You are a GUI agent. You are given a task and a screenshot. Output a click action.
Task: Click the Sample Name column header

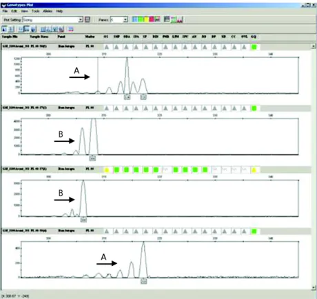coord(39,37)
